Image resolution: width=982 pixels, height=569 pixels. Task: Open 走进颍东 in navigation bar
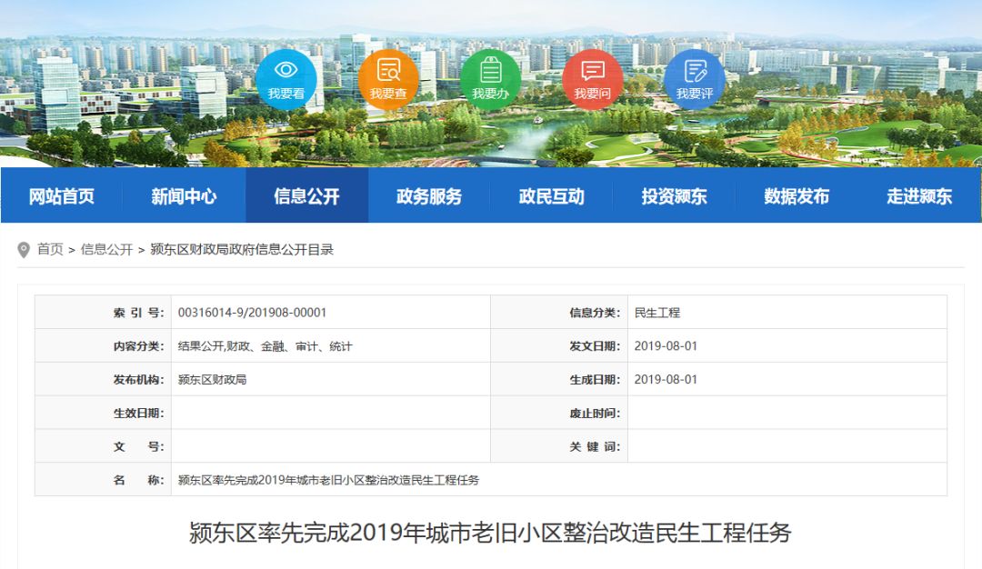(x=919, y=195)
